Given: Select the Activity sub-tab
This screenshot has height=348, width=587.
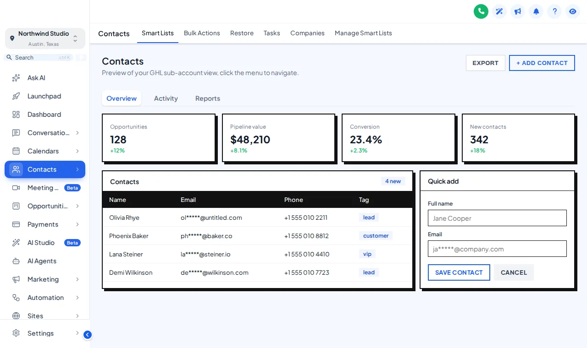Looking at the screenshot, I should 166,98.
